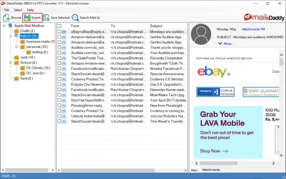Click envelope icon of Amazon.in store-news row
Viewport: 286px width, 179px height.
[x=64, y=63]
